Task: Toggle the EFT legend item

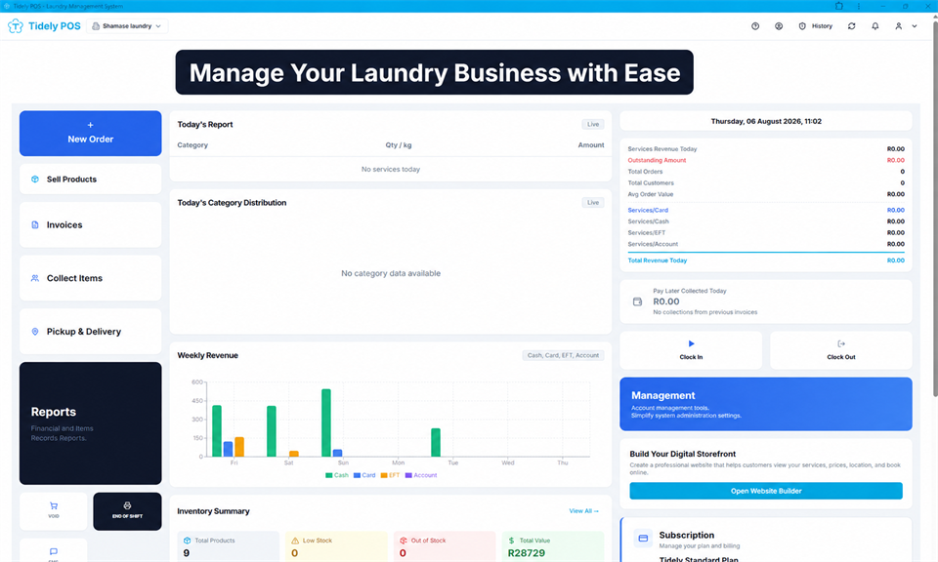Action: point(390,475)
